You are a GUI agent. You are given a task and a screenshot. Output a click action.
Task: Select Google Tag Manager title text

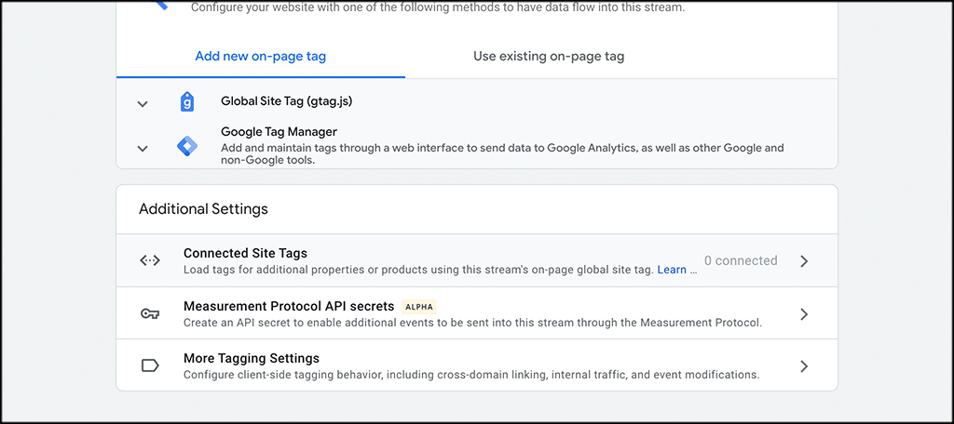coord(279,132)
